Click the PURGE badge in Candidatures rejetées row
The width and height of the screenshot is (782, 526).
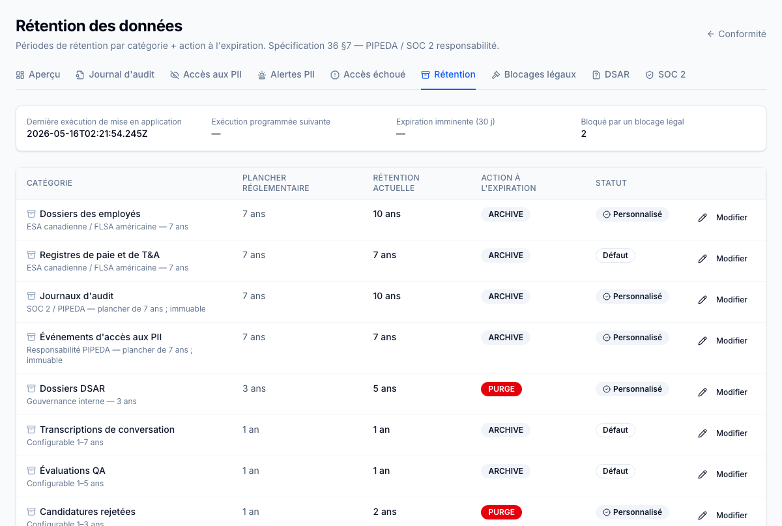tap(501, 512)
